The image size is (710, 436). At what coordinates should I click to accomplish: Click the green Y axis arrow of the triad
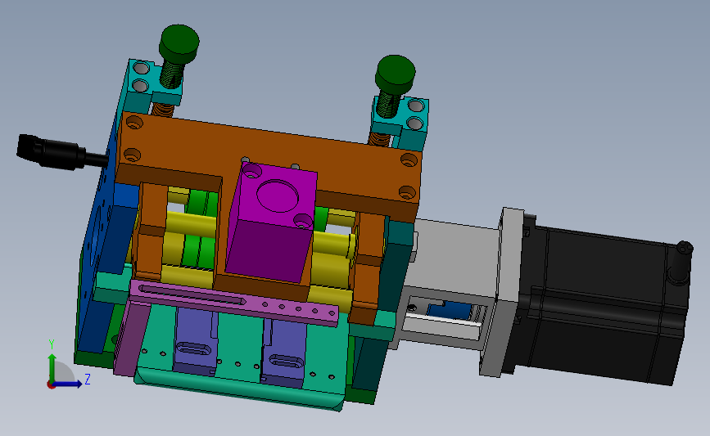pyautogui.click(x=52, y=367)
